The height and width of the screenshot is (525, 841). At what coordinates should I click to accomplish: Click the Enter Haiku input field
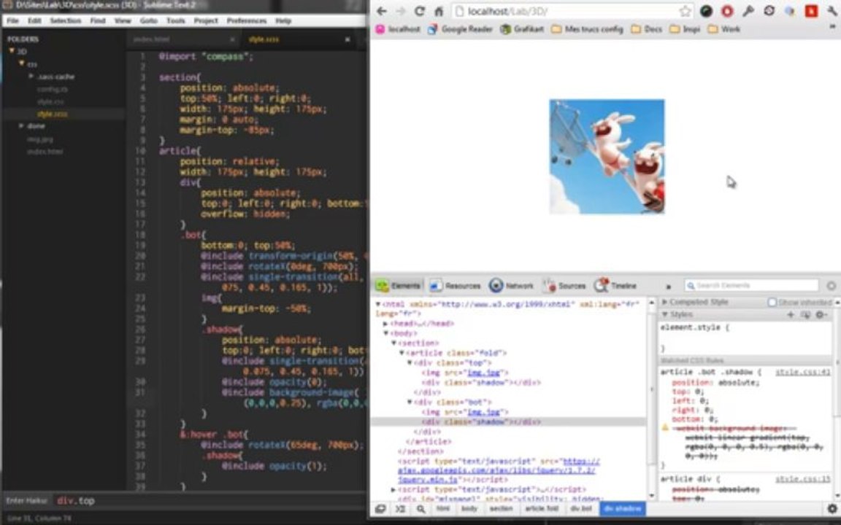pos(210,501)
